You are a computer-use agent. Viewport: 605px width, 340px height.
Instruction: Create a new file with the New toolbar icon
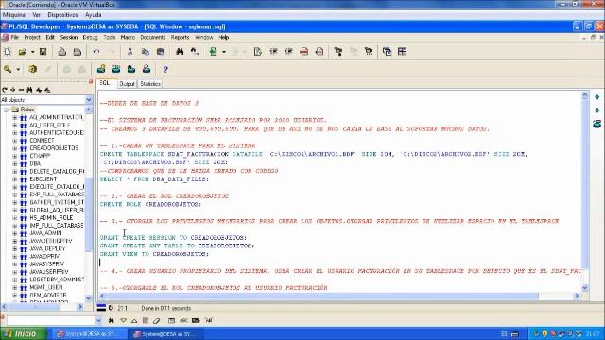(x=8, y=52)
